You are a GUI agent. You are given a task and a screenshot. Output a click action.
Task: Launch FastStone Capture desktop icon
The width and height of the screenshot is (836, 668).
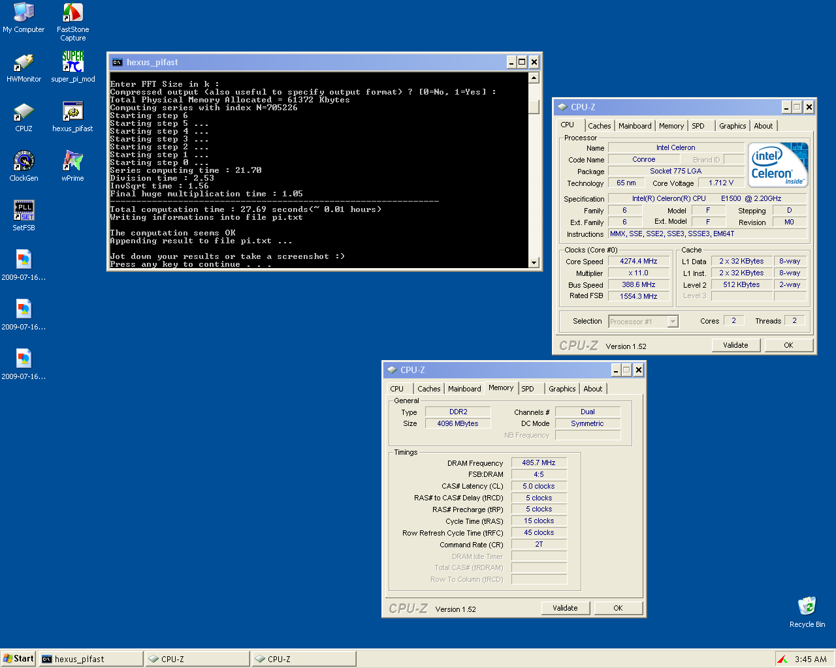pyautogui.click(x=72, y=22)
